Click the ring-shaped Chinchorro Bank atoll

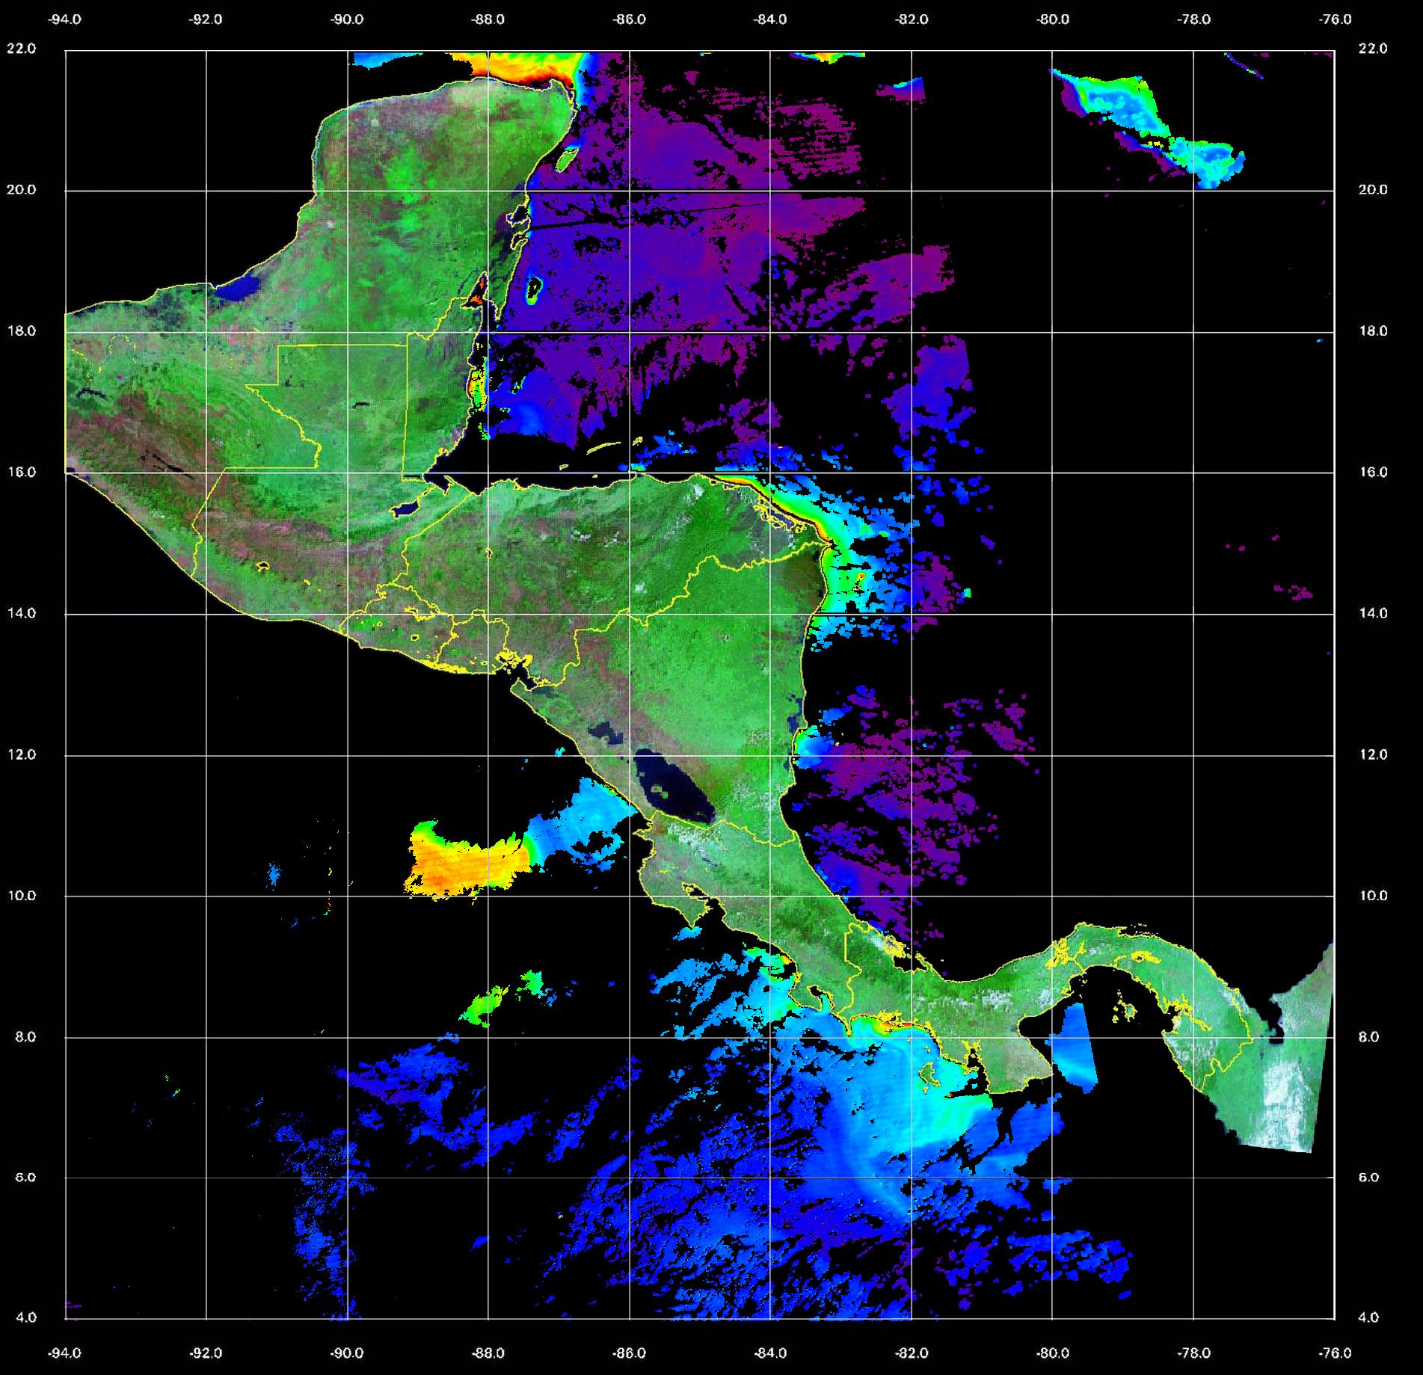534,289
